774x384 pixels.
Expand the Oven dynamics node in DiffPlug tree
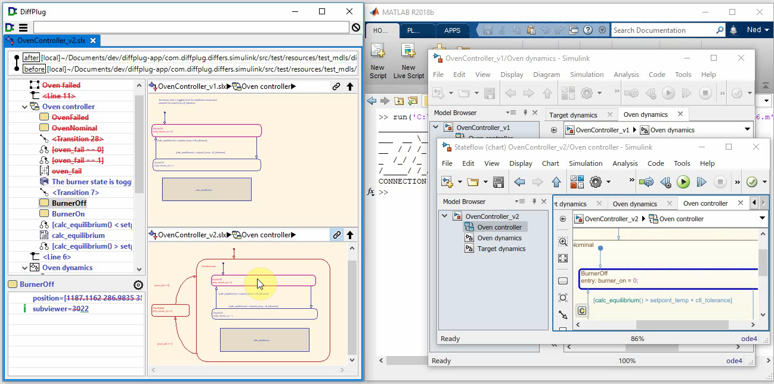click(x=24, y=268)
